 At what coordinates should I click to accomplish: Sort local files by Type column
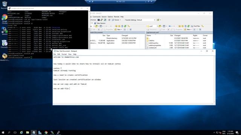[108, 36]
